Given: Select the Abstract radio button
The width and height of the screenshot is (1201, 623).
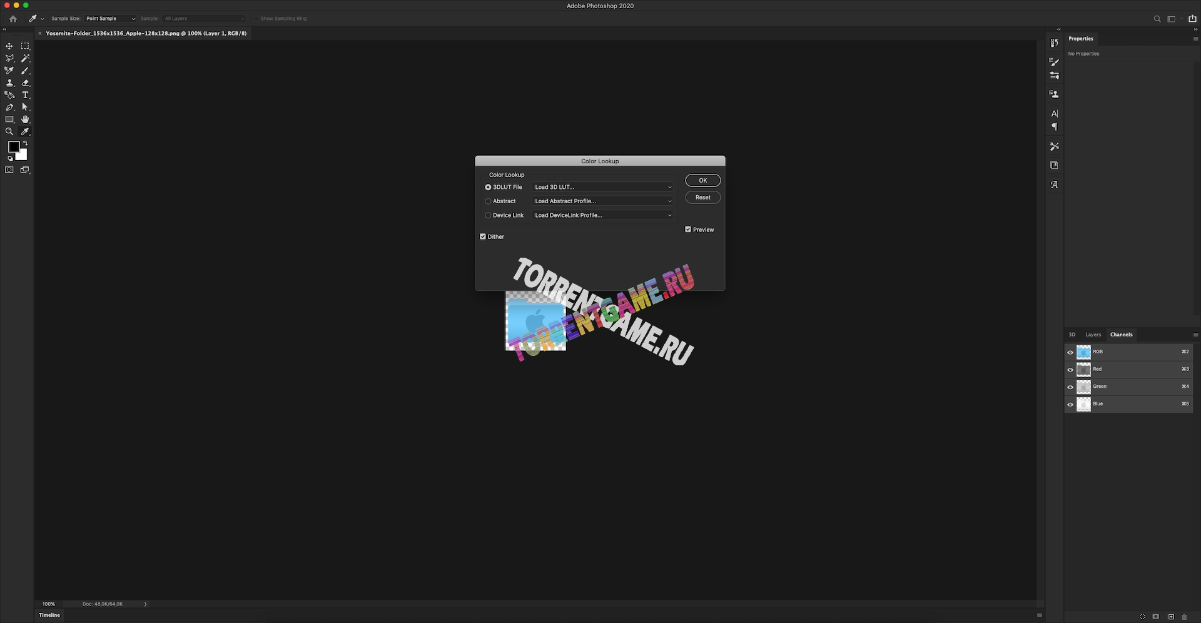Looking at the screenshot, I should tap(488, 201).
